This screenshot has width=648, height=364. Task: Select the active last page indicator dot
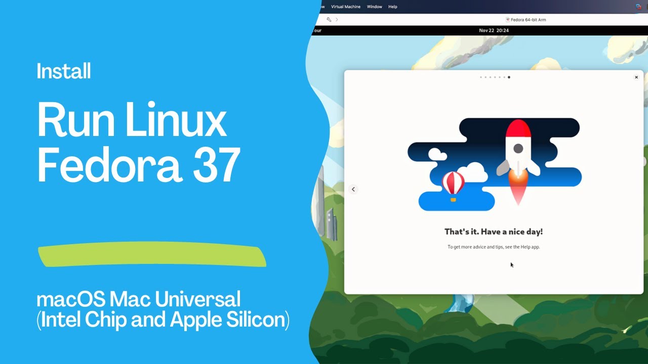[x=509, y=77]
